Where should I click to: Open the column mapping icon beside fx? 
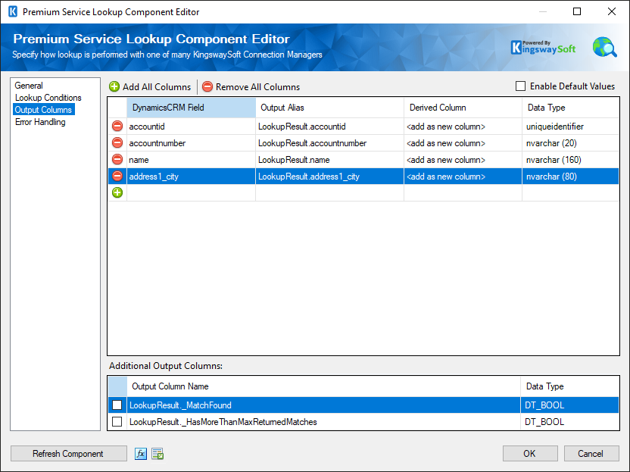click(x=158, y=454)
